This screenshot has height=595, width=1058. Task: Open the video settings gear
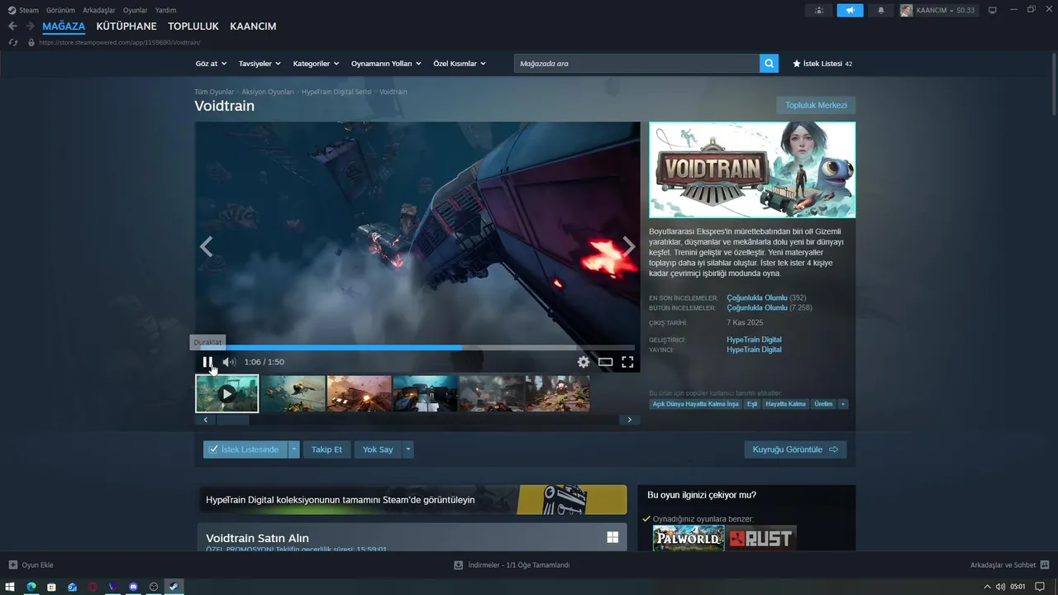[x=584, y=362]
